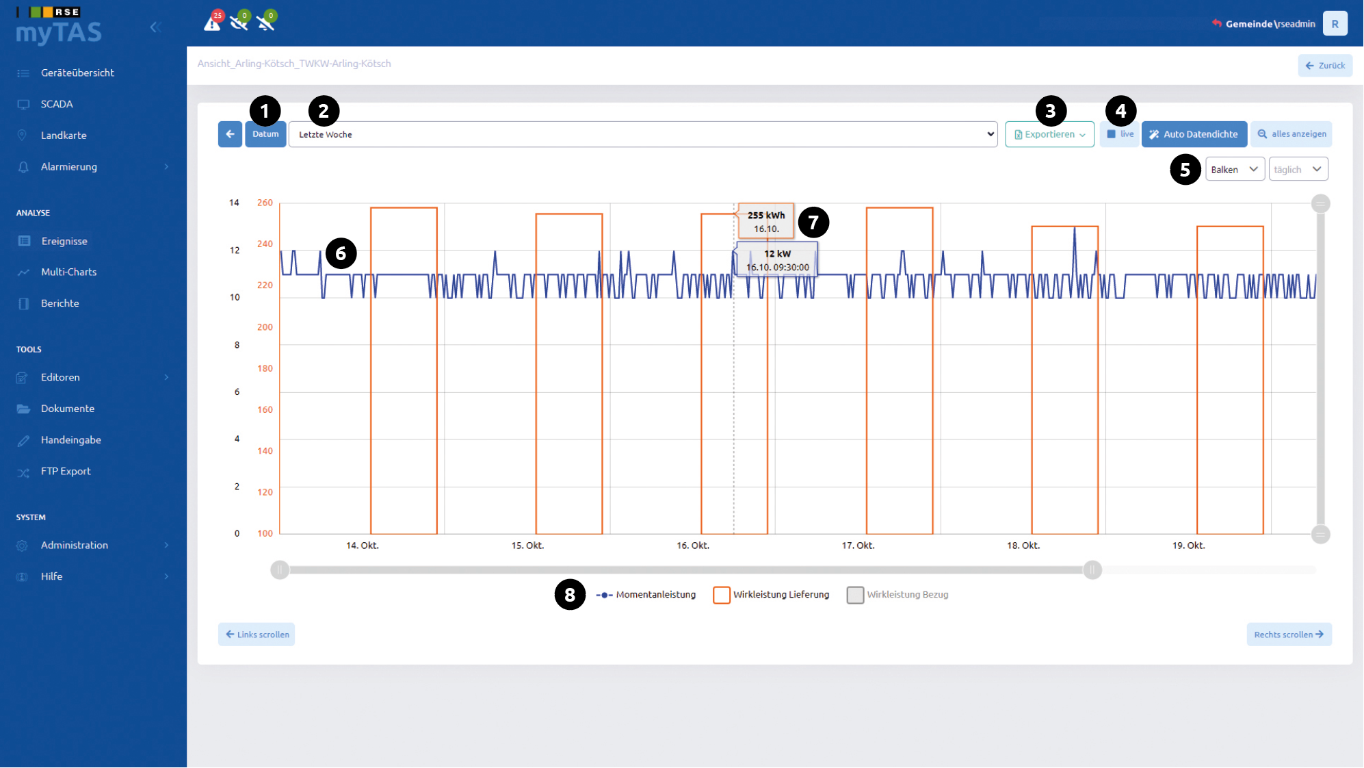The height and width of the screenshot is (768, 1364).
Task: Collapse the sidebar with the chevron icon
Action: [155, 27]
